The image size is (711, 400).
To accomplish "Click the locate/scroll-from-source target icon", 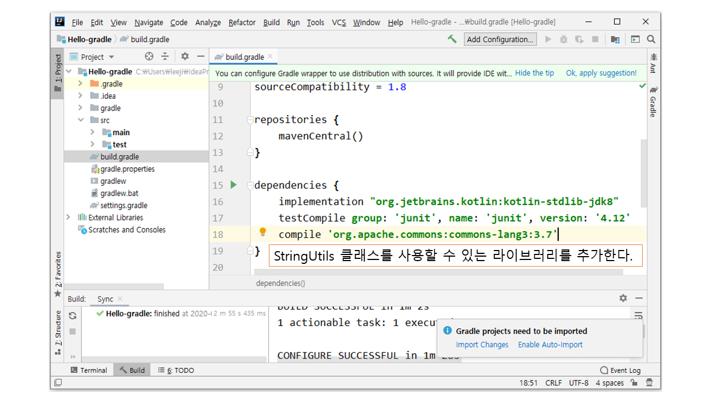I will click(x=149, y=57).
